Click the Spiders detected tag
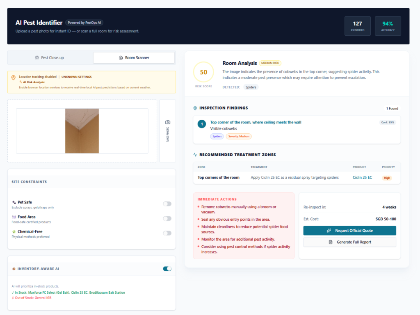 click(x=251, y=87)
